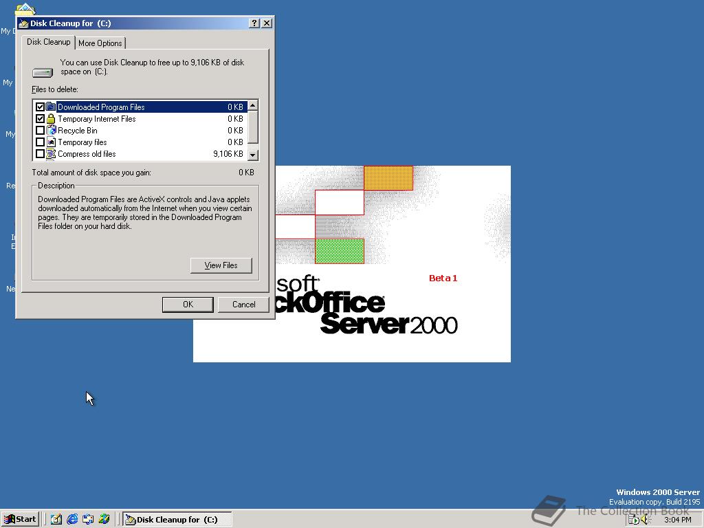Image resolution: width=704 pixels, height=528 pixels.
Task: Switch to the More Options tab
Action: pyautogui.click(x=100, y=43)
